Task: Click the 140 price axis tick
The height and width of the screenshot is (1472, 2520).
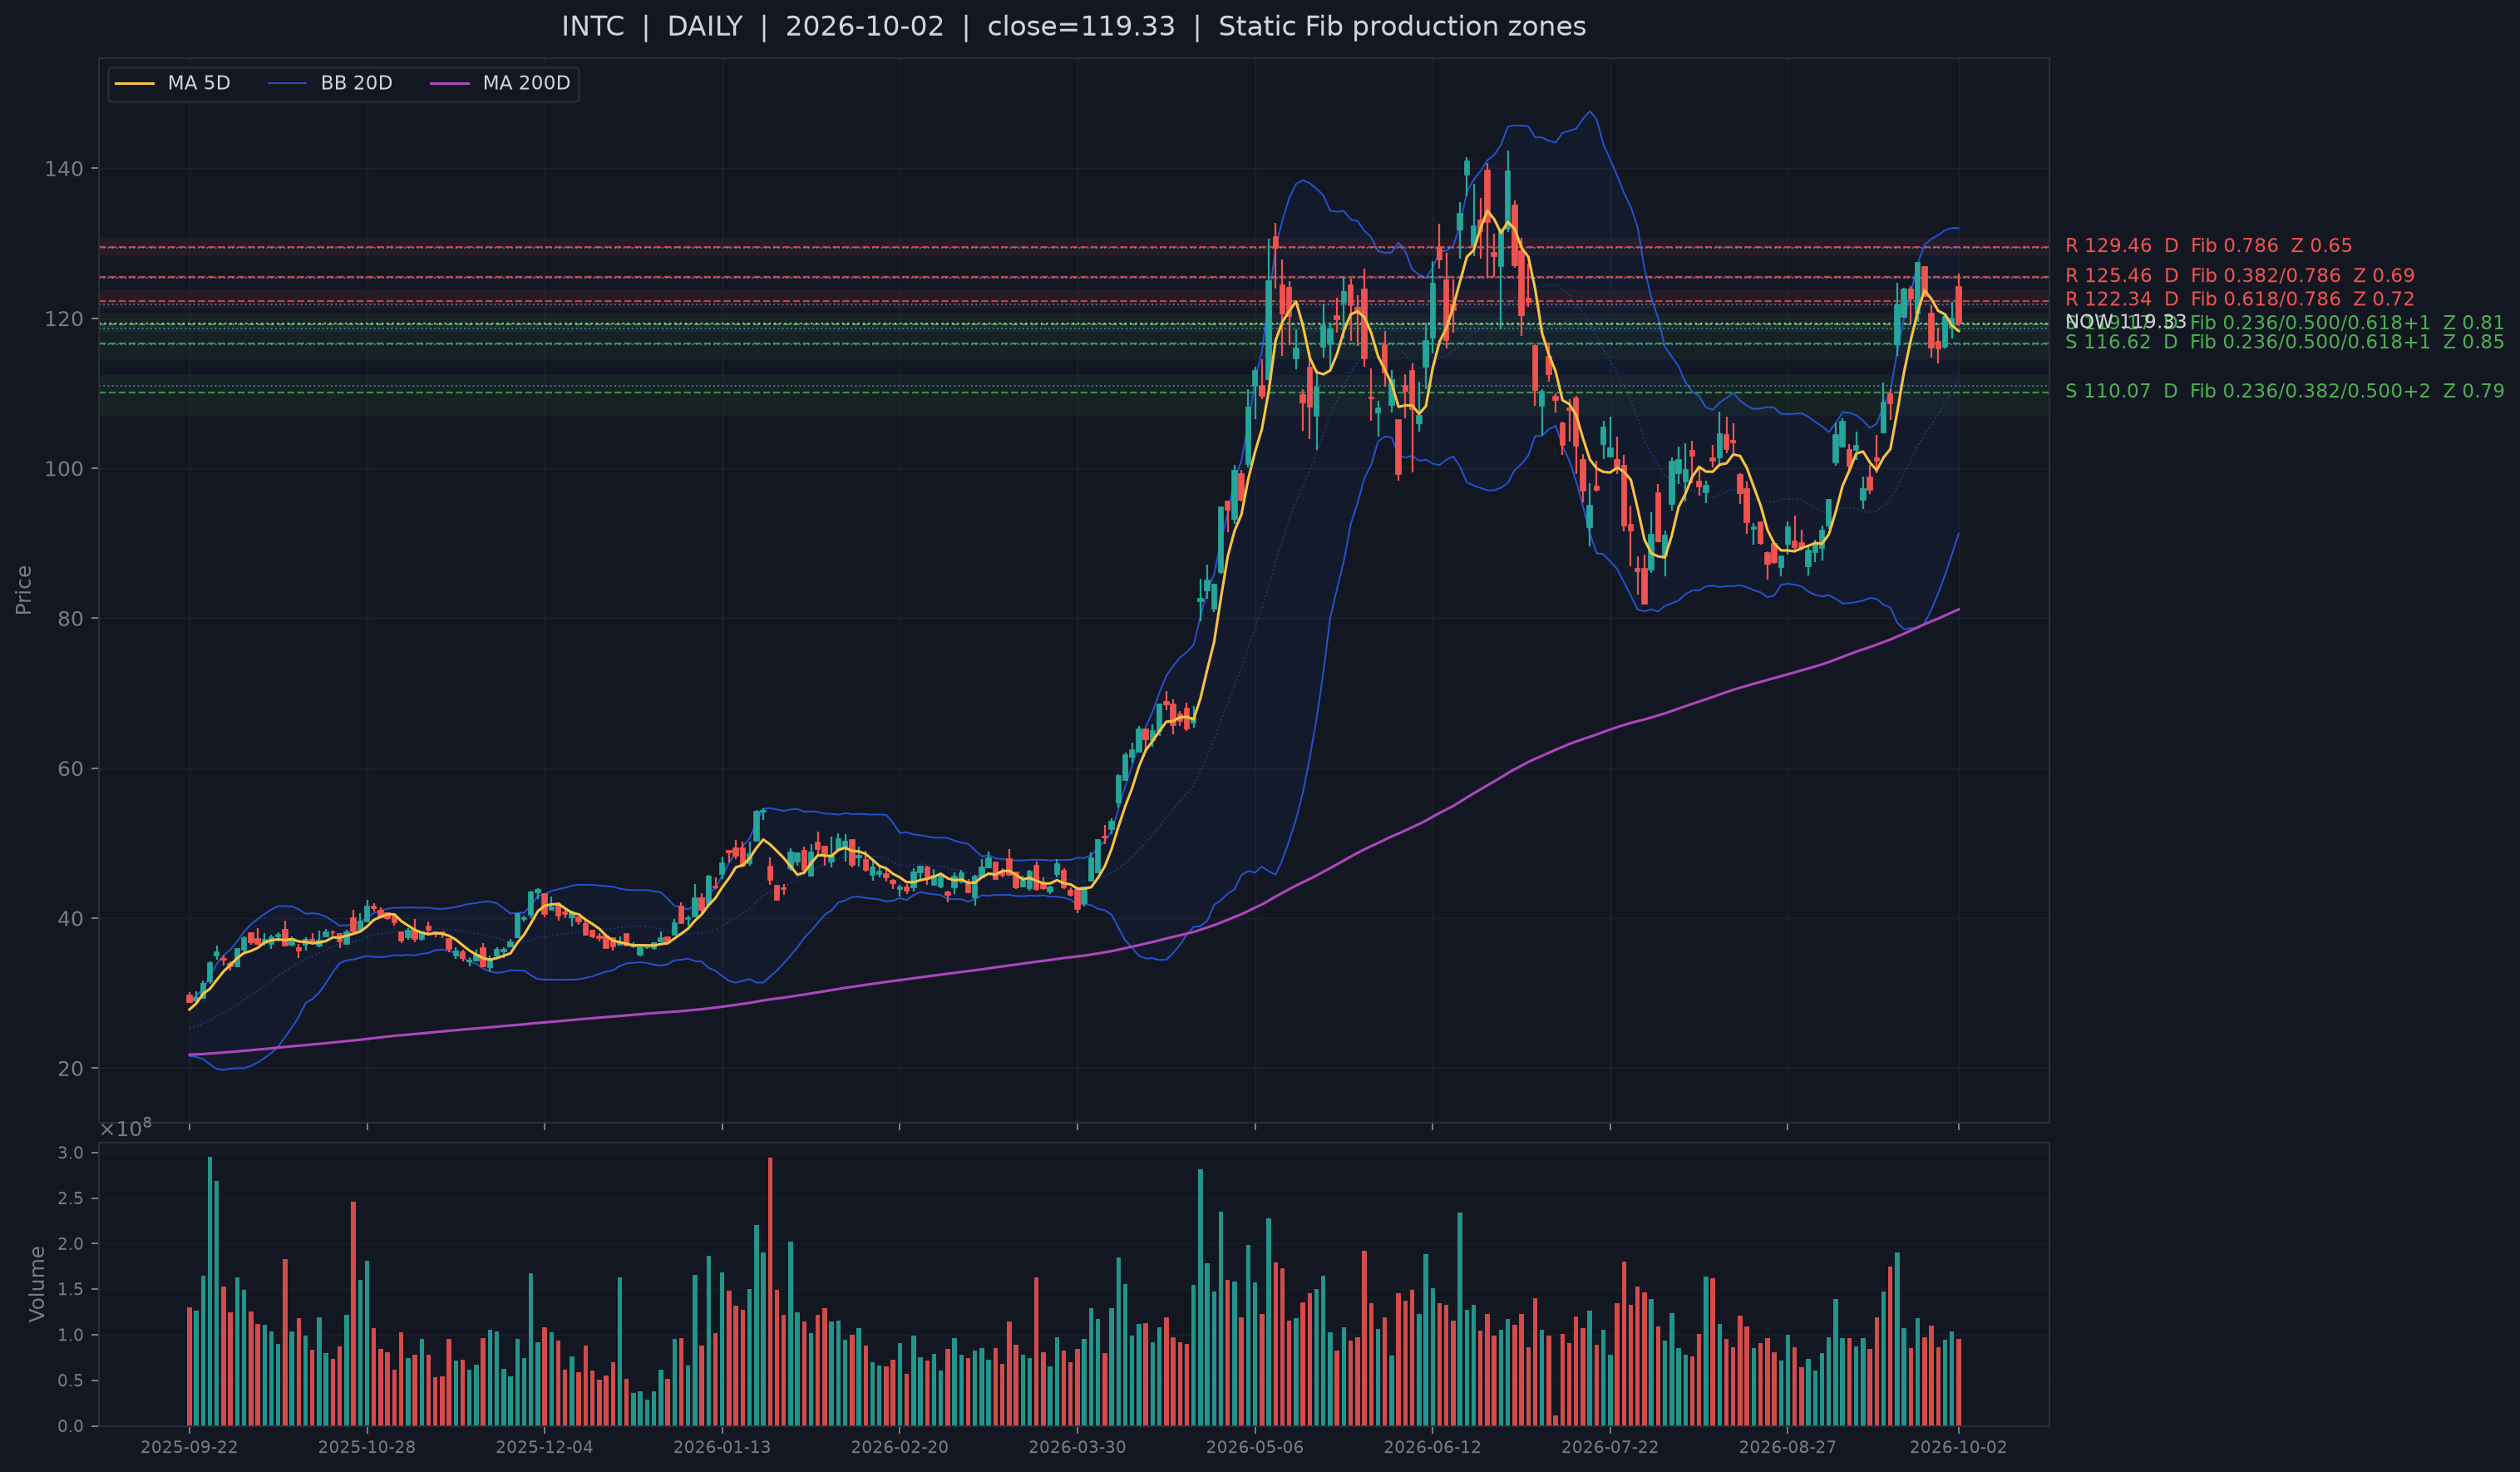Action: 64,169
